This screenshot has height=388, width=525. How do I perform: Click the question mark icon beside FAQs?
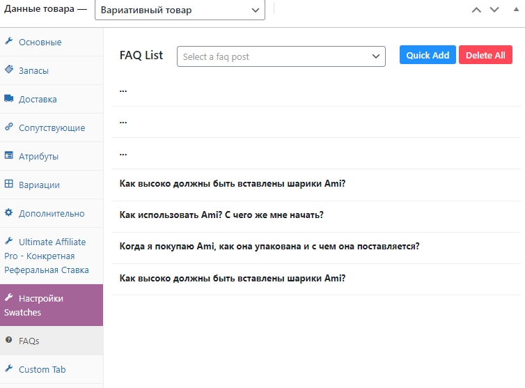[x=9, y=340]
